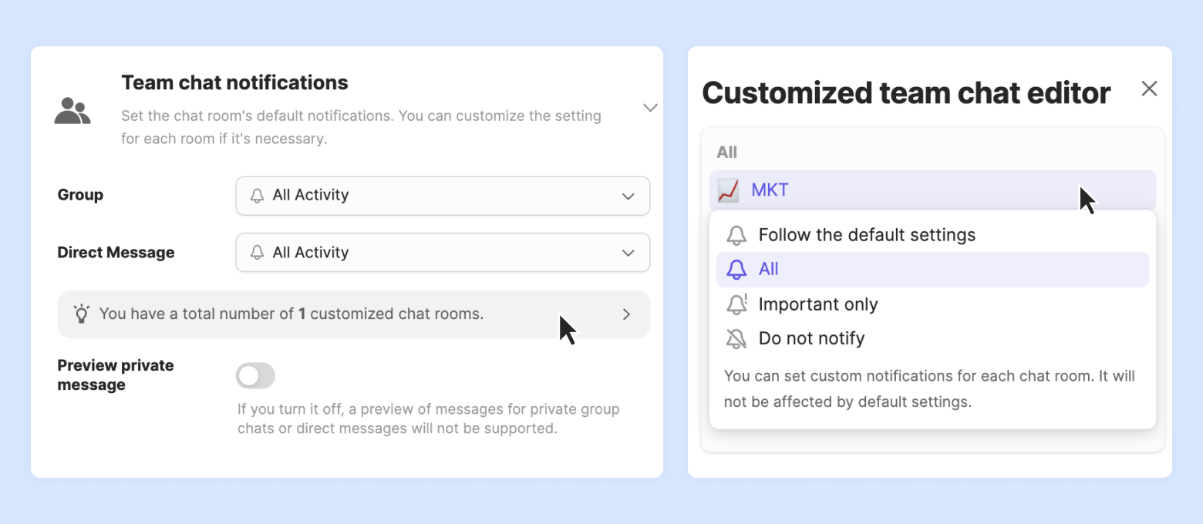Click the bell icon next to All
Screen dimensions: 1203x524
(x=737, y=269)
